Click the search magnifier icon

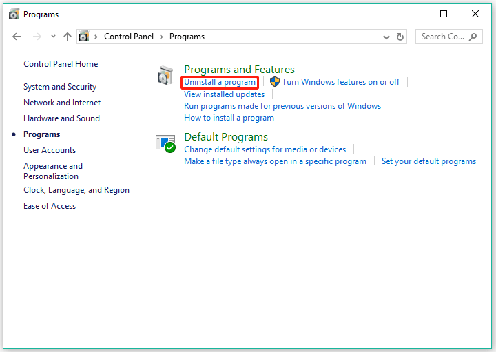click(x=473, y=37)
